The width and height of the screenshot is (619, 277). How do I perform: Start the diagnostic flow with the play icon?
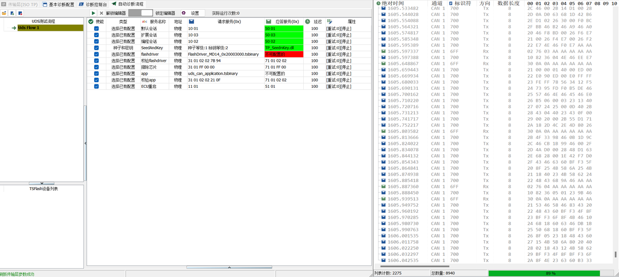93,13
